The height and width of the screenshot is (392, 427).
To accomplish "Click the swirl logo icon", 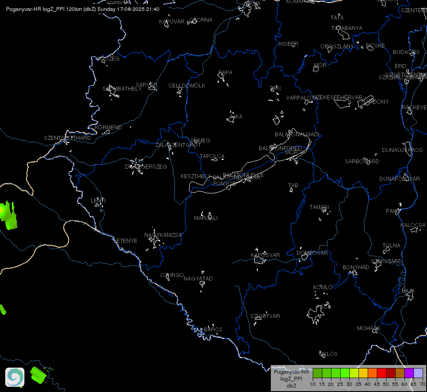I will coord(15,377).
